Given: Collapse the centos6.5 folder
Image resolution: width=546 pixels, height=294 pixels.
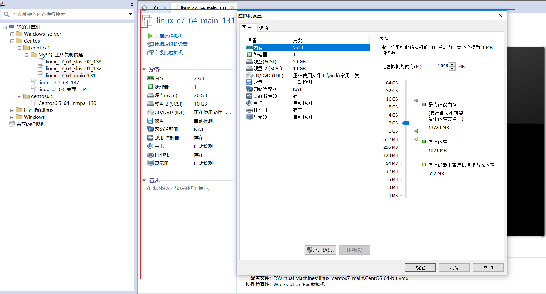Looking at the screenshot, I should 19,96.
